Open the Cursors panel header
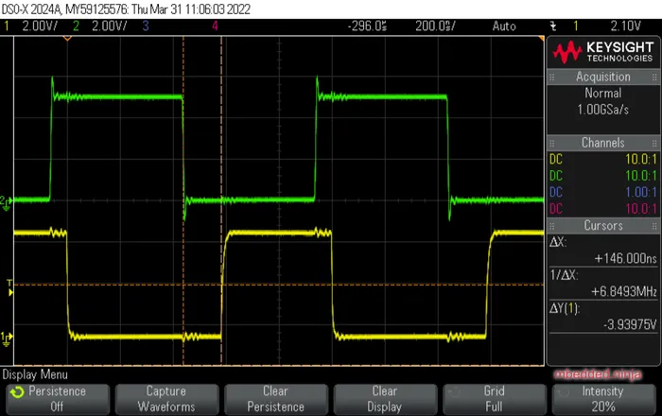The image size is (662, 416). [602, 226]
